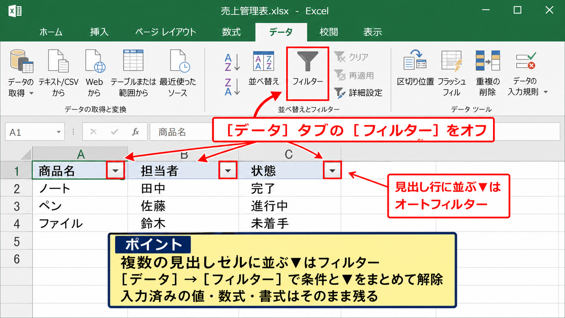Click the クリア filter button
The height and width of the screenshot is (318, 565).
pos(351,57)
